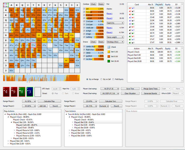Click the Draws 'Empty' button
Viewport: 185px width, 150px height.
pos(101,42)
